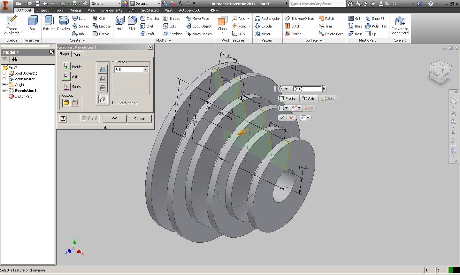Screen dimensions: 460x275
Task: Click the Move Face tool
Action: point(197,19)
